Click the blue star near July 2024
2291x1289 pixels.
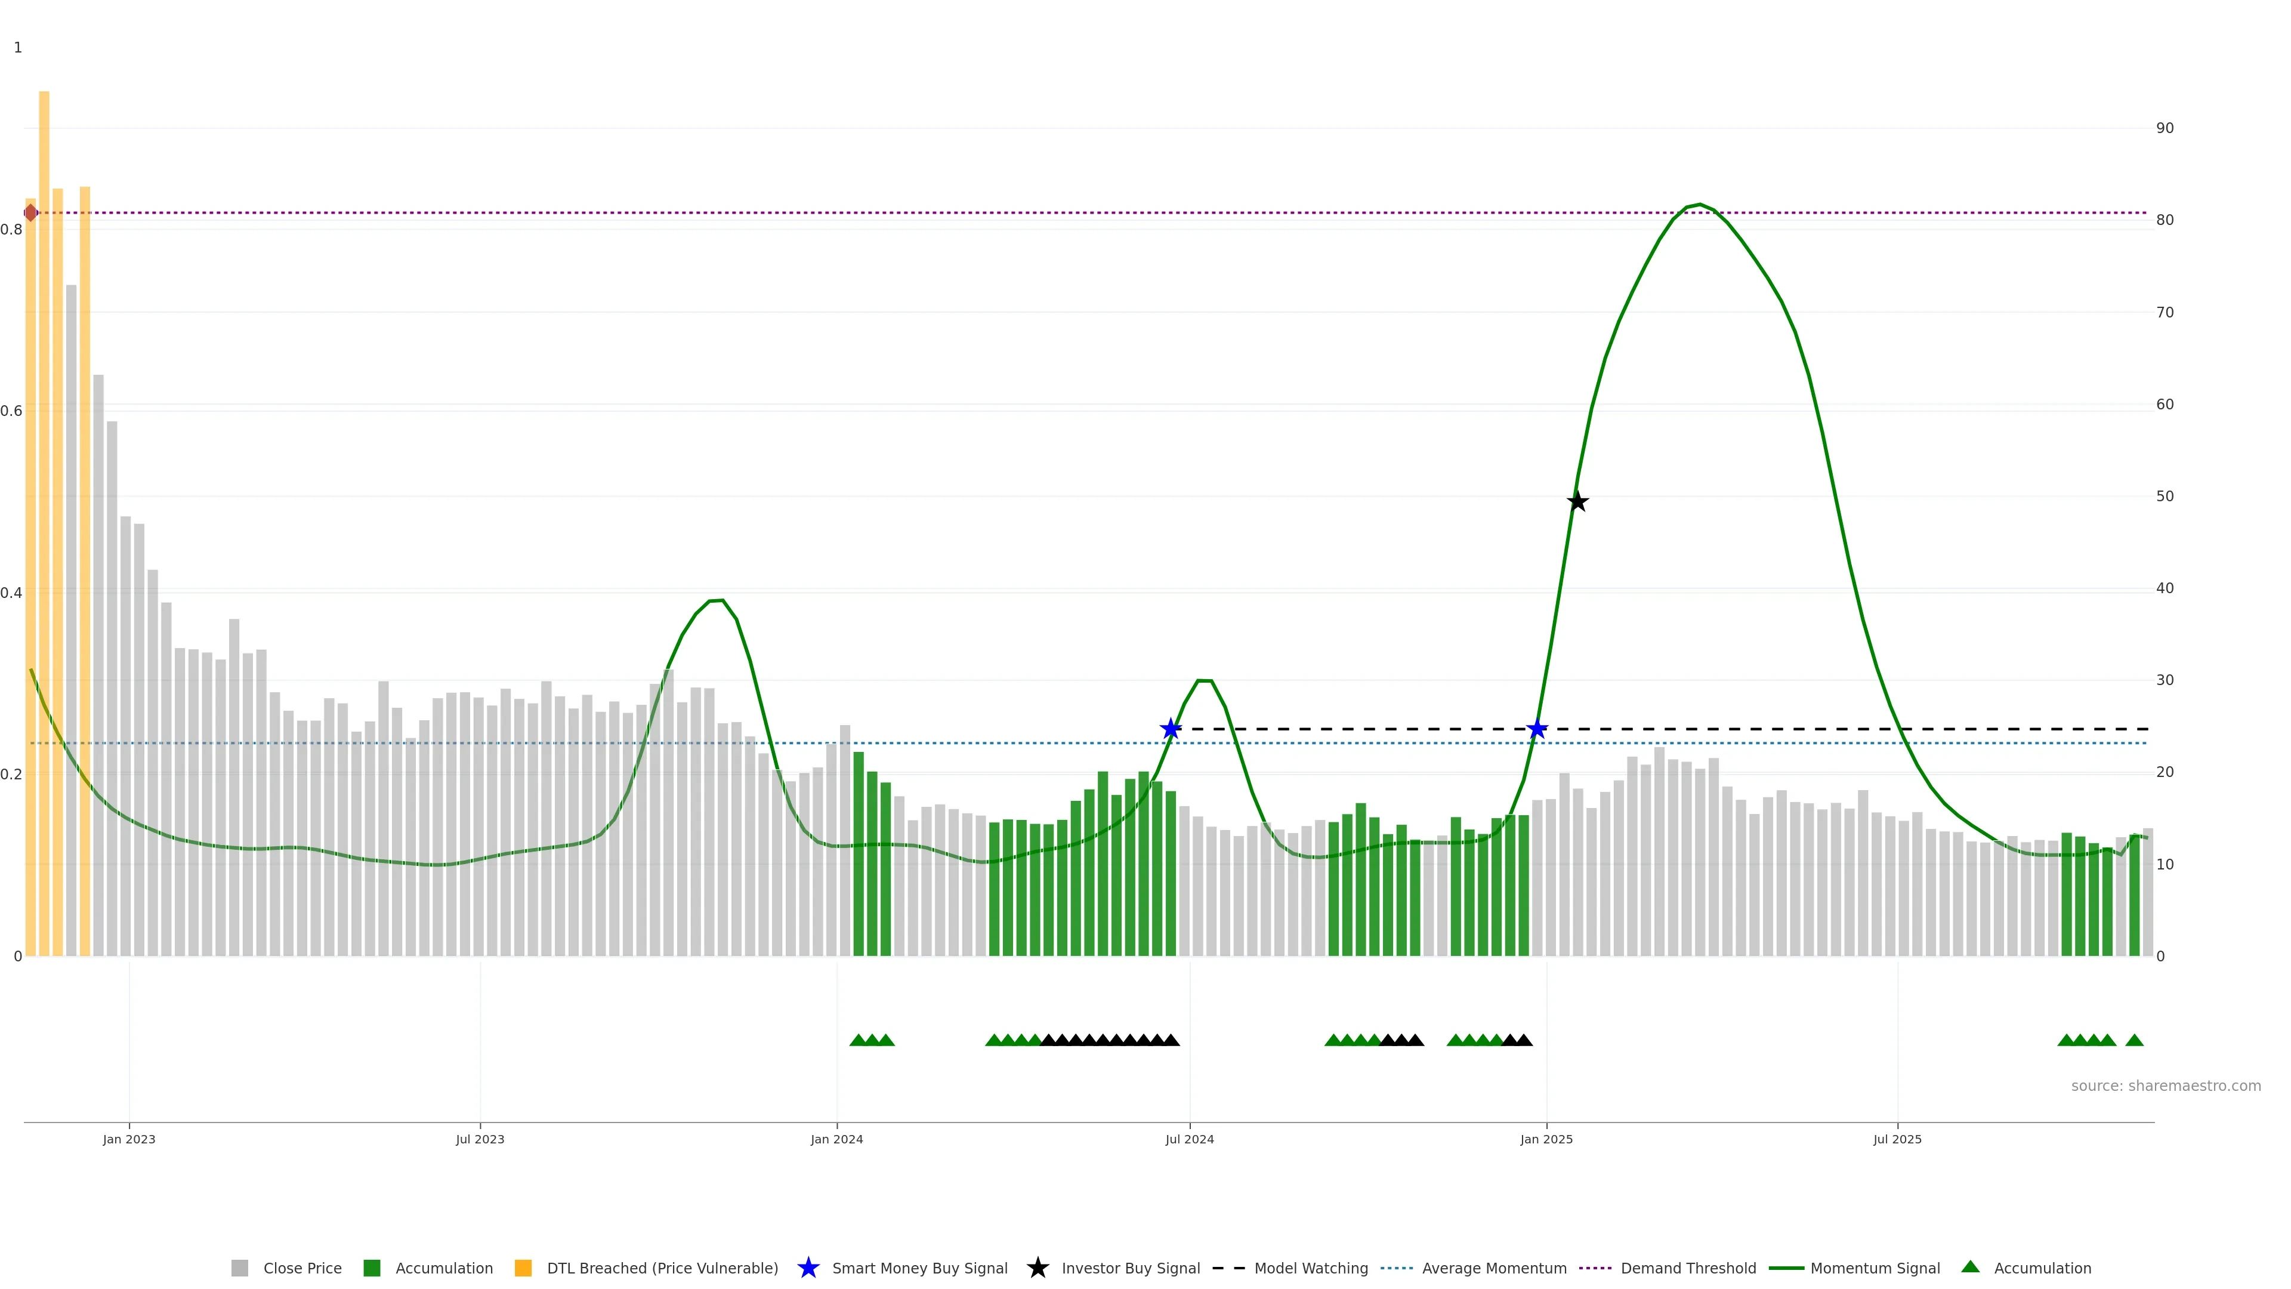pyautogui.click(x=1171, y=729)
